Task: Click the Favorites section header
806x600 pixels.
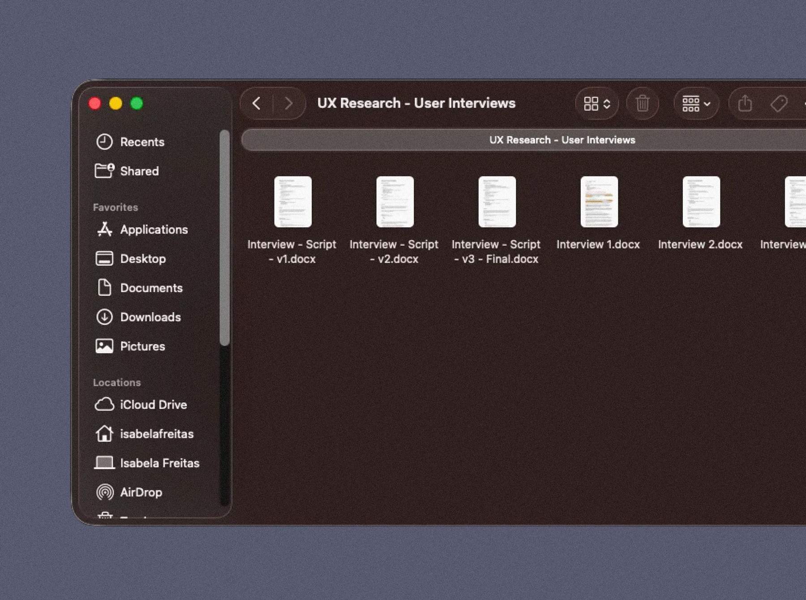Action: tap(116, 207)
